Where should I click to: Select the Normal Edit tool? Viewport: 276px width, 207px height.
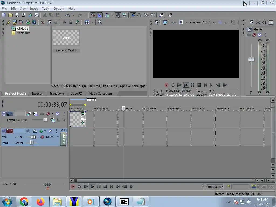[133, 15]
